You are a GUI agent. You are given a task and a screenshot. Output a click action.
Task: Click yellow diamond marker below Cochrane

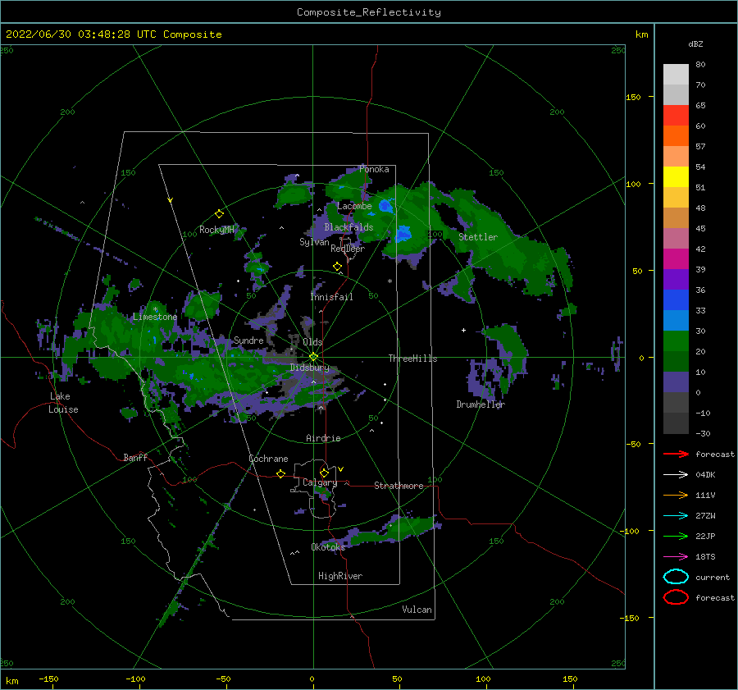point(280,473)
